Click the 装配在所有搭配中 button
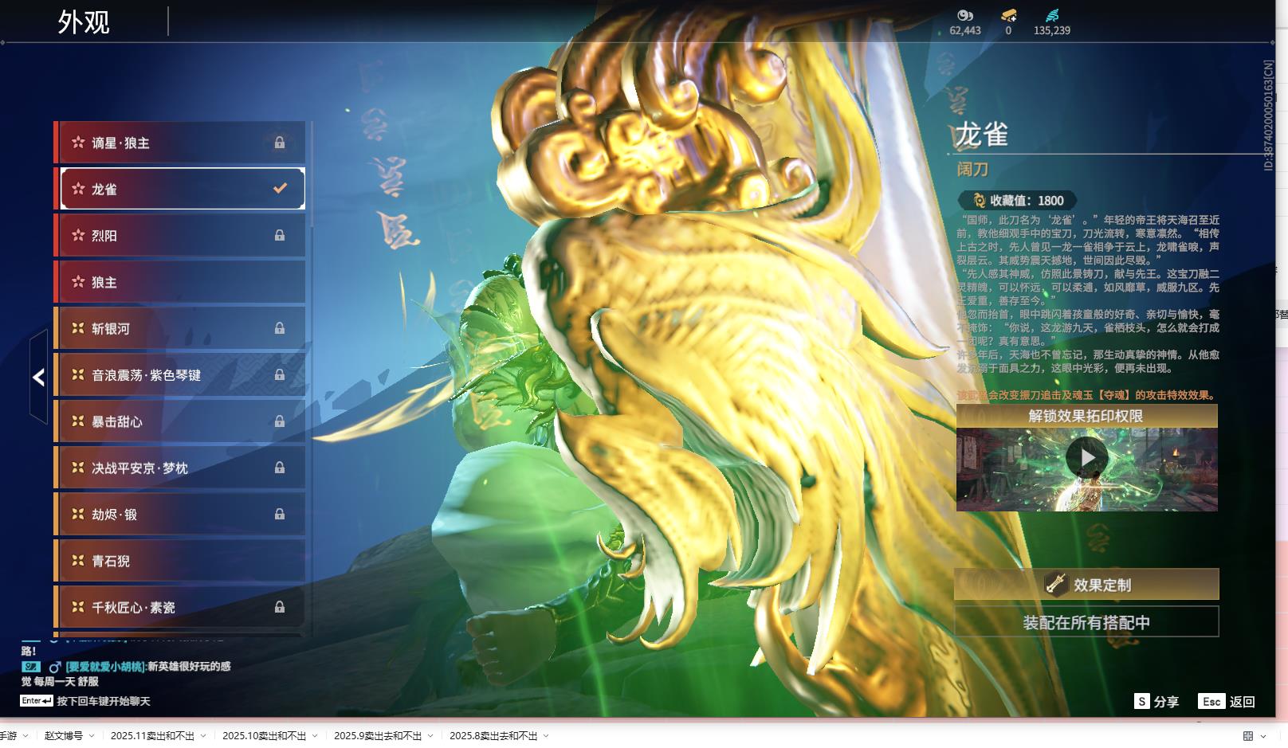 1086,622
